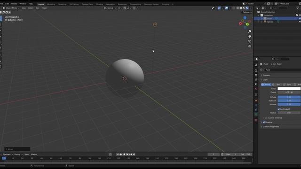Select solid viewport shading icon
The image size is (301, 169).
point(241,8)
